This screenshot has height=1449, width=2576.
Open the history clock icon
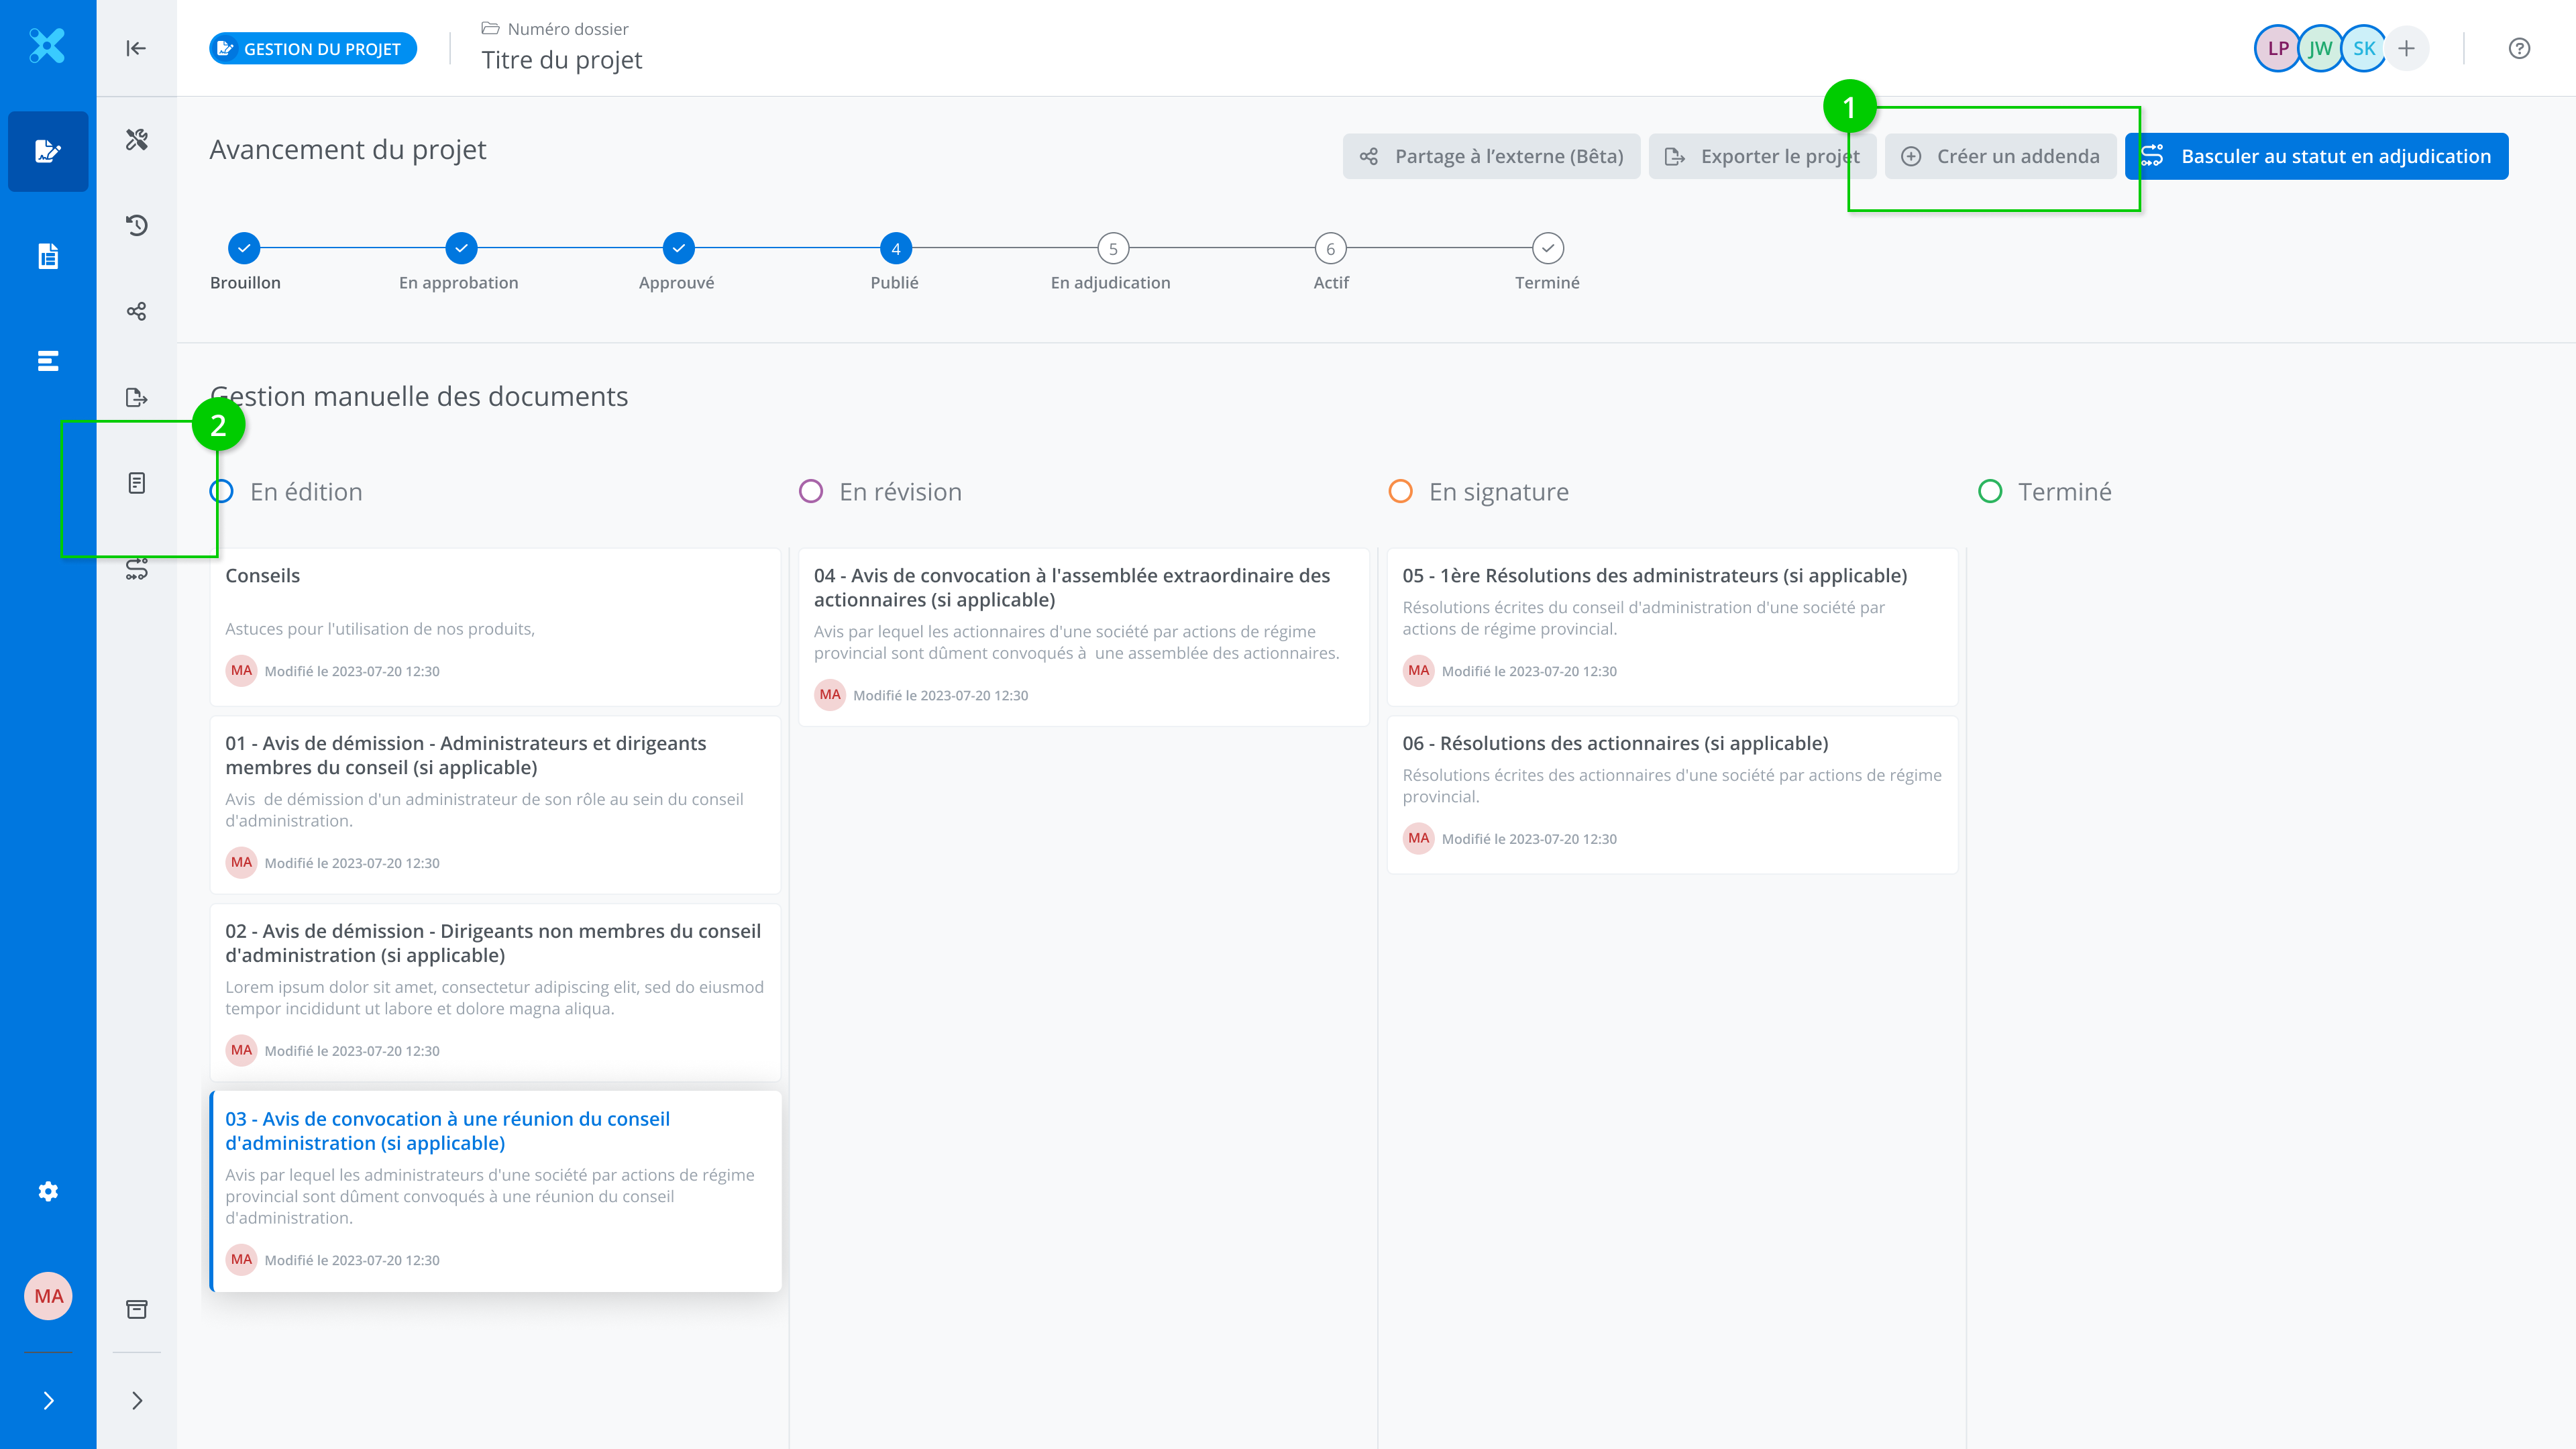(x=137, y=225)
